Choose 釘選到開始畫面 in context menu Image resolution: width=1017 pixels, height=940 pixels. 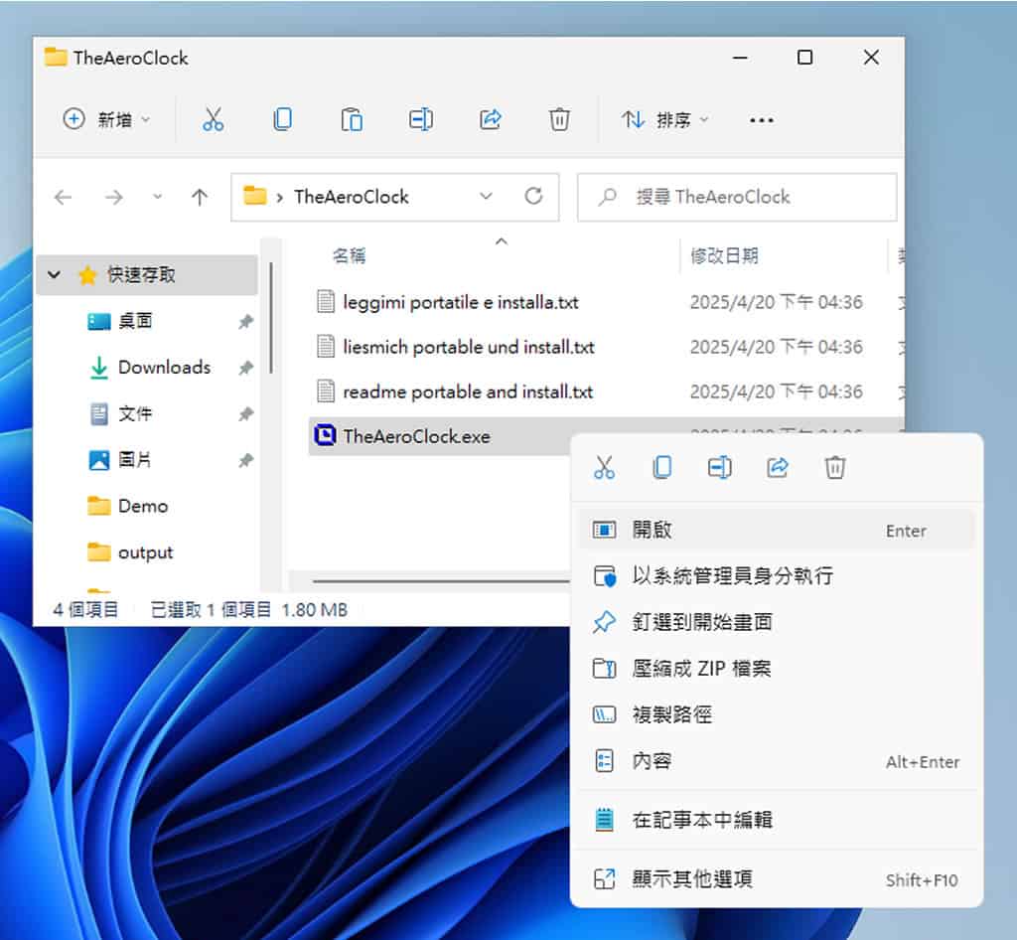[777, 622]
